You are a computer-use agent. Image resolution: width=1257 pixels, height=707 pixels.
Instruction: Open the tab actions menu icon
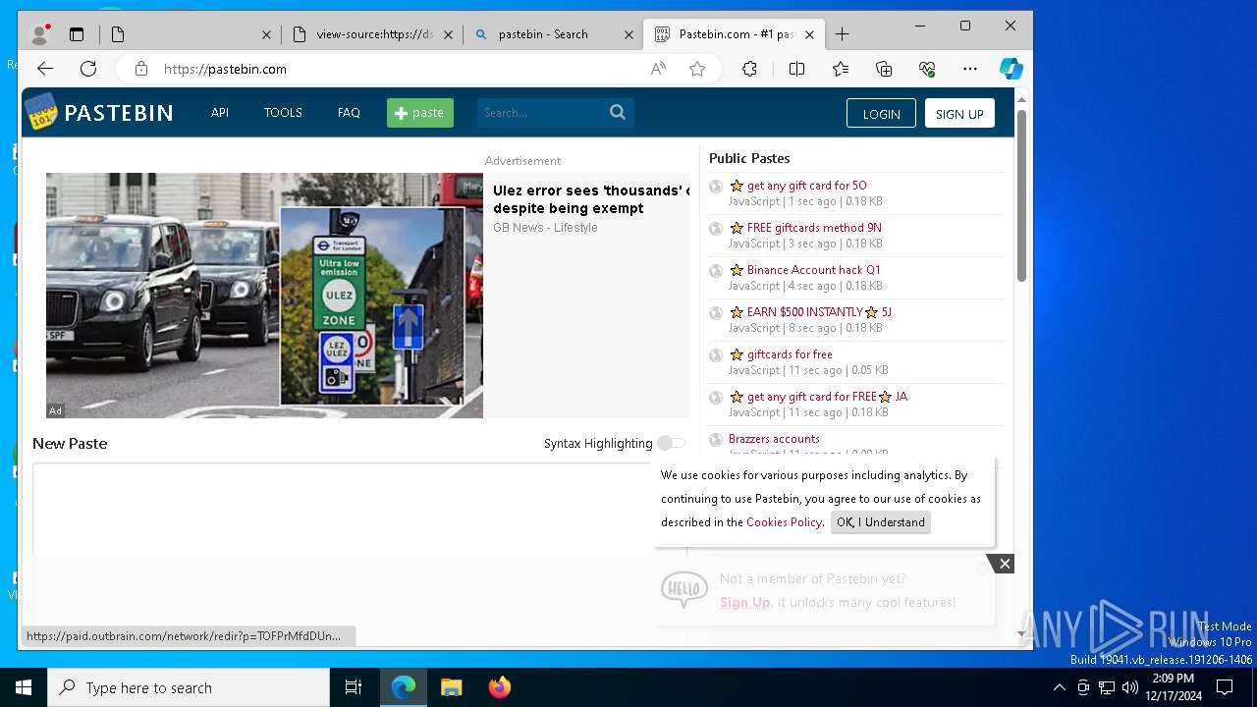tap(77, 34)
